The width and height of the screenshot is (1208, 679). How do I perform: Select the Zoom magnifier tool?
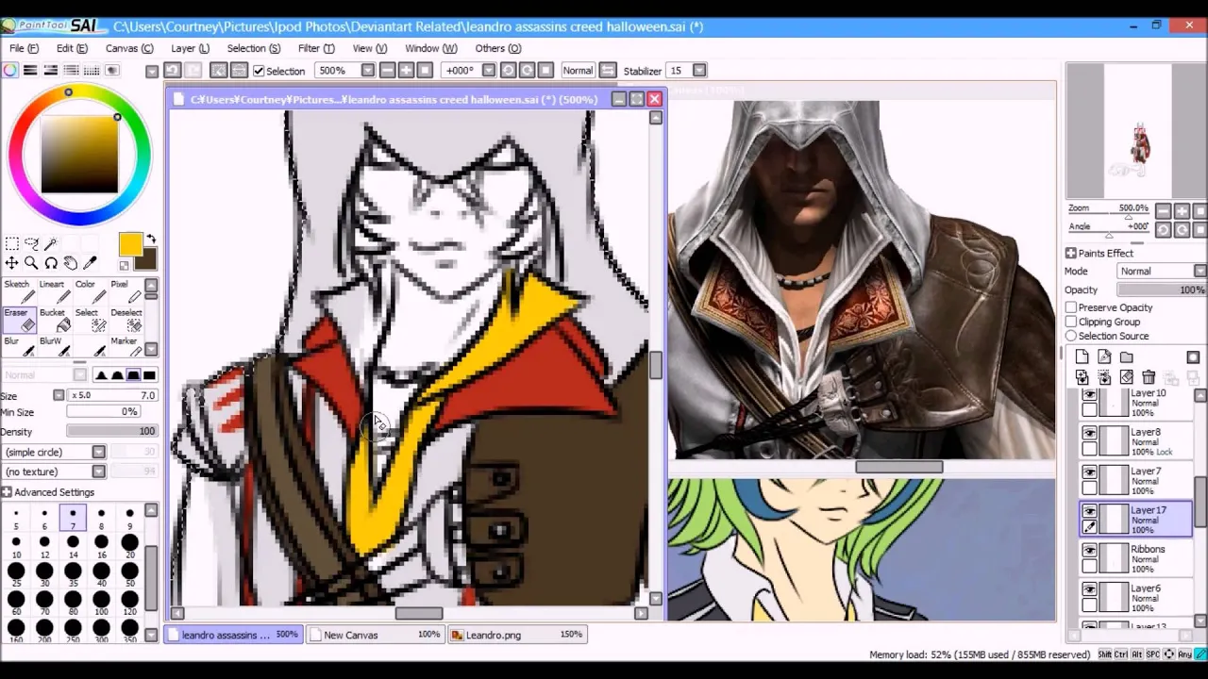coord(31,264)
